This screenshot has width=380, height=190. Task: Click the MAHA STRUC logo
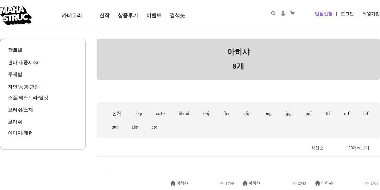[15, 15]
